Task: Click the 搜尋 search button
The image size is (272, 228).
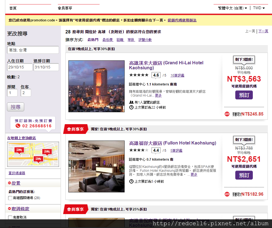Action: click(x=16, y=107)
